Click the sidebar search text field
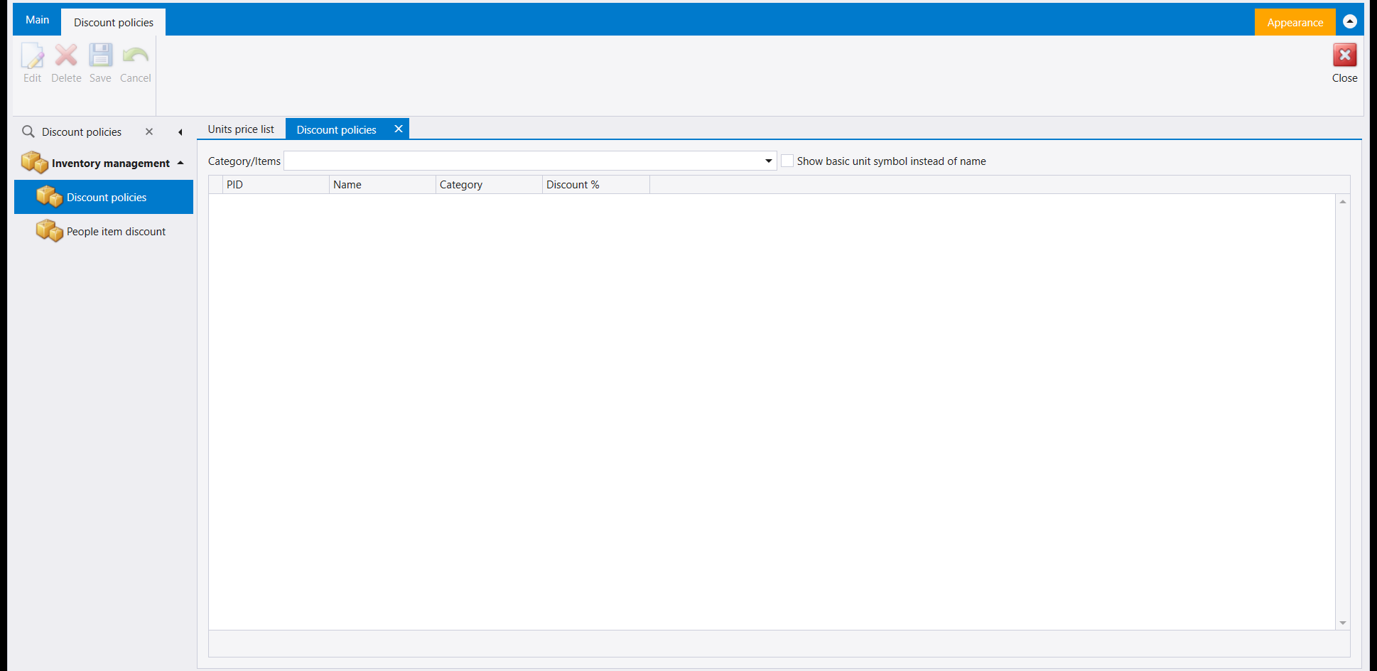This screenshot has height=671, width=1377. (89, 131)
